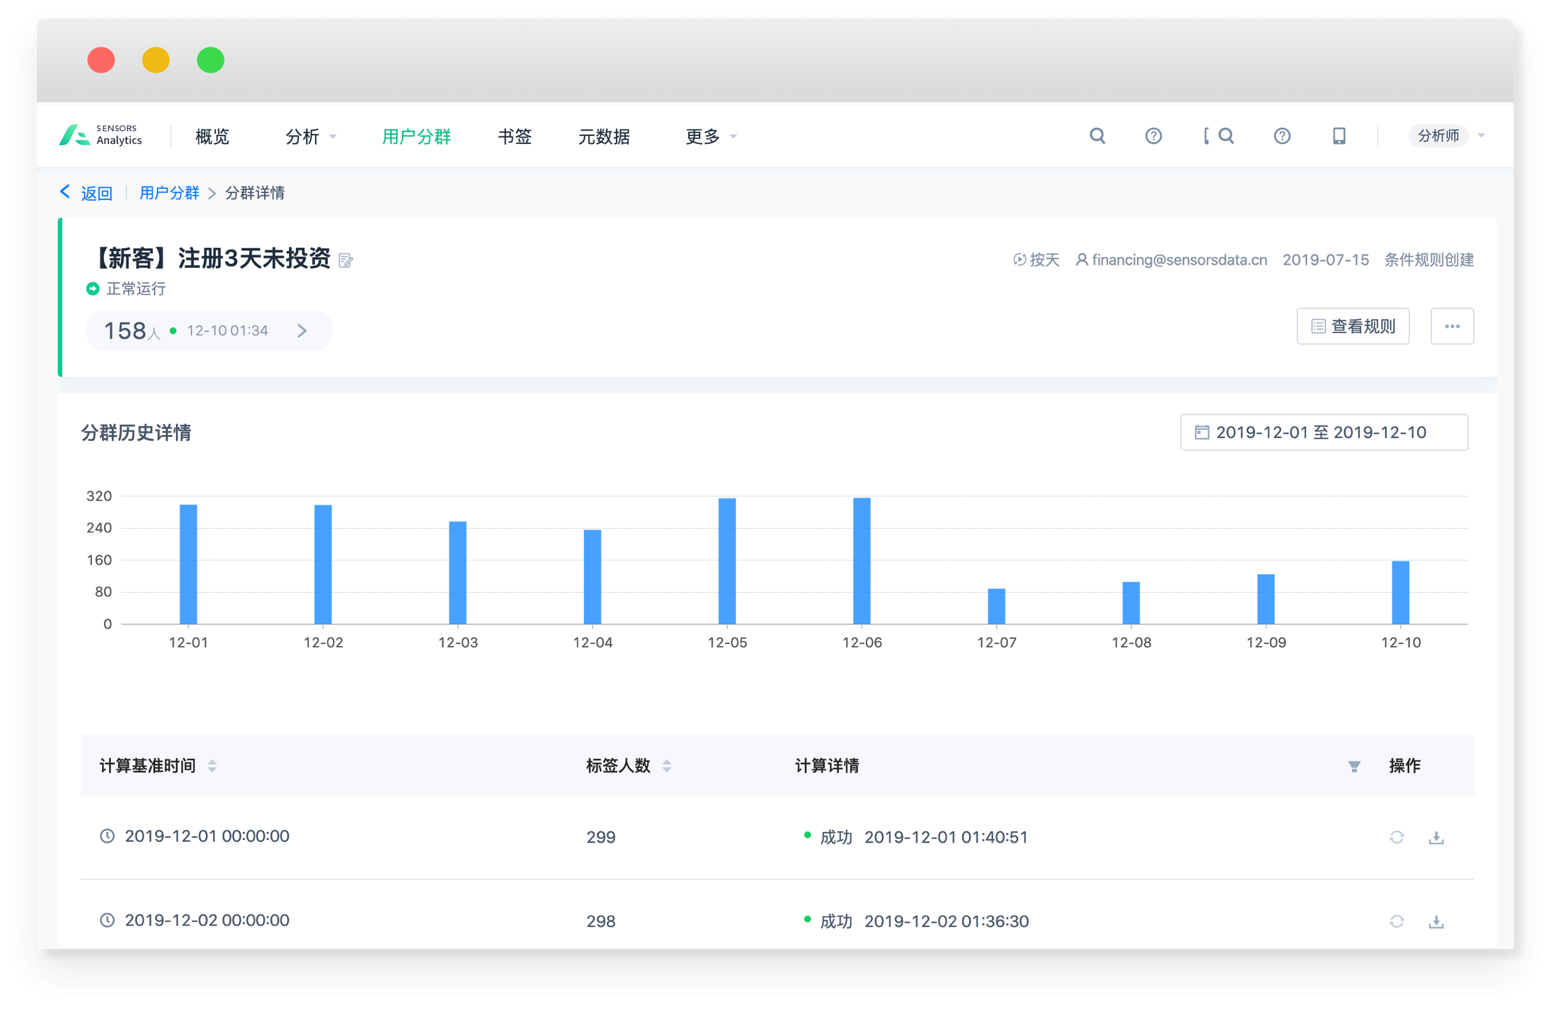Click the mobile device icon in header
Image resolution: width=1558 pixels, height=1013 pixels.
1339,135
